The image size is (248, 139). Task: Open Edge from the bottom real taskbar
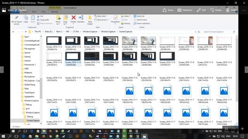(23, 136)
